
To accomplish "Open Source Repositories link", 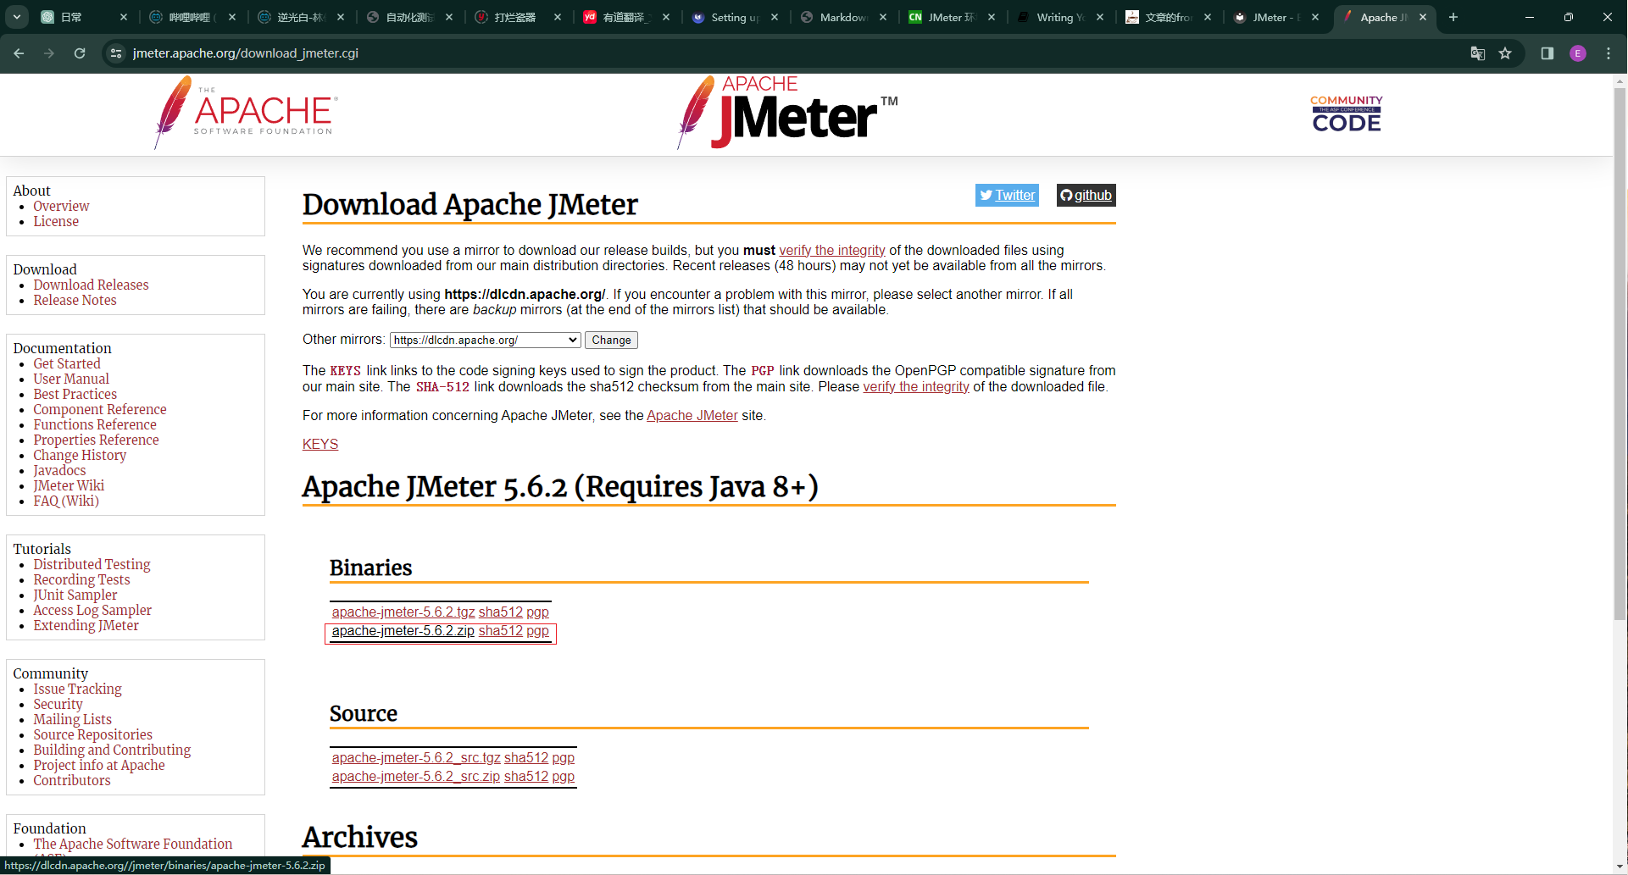I will pyautogui.click(x=92, y=734).
